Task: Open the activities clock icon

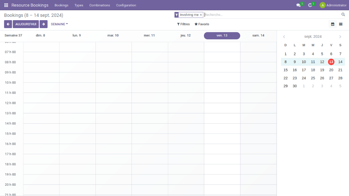Action: [x=310, y=5]
